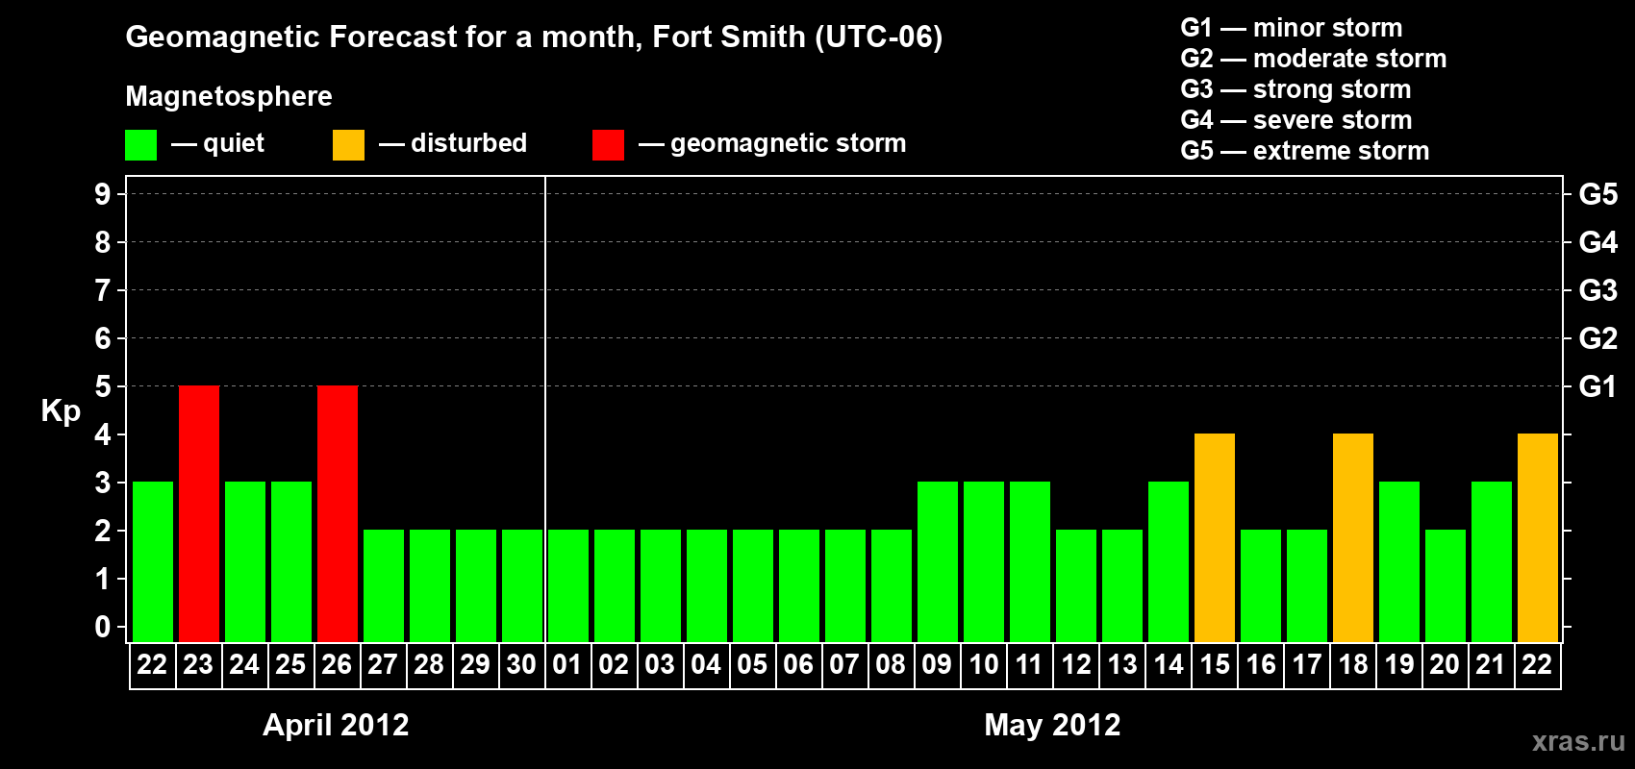
Task: Select the red bar for April 23
Action: coord(199,514)
